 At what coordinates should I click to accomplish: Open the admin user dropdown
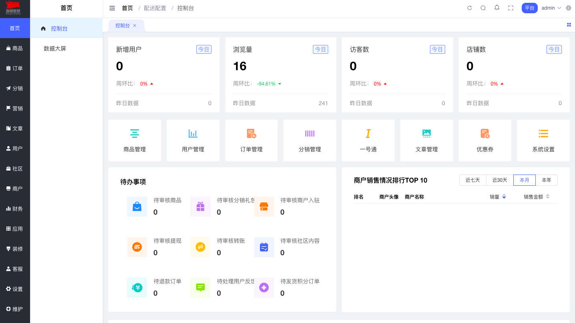[551, 8]
